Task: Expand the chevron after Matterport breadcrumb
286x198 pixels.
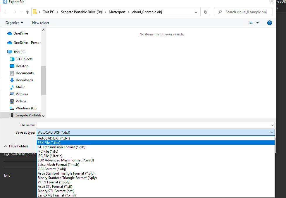Action: click(129, 12)
